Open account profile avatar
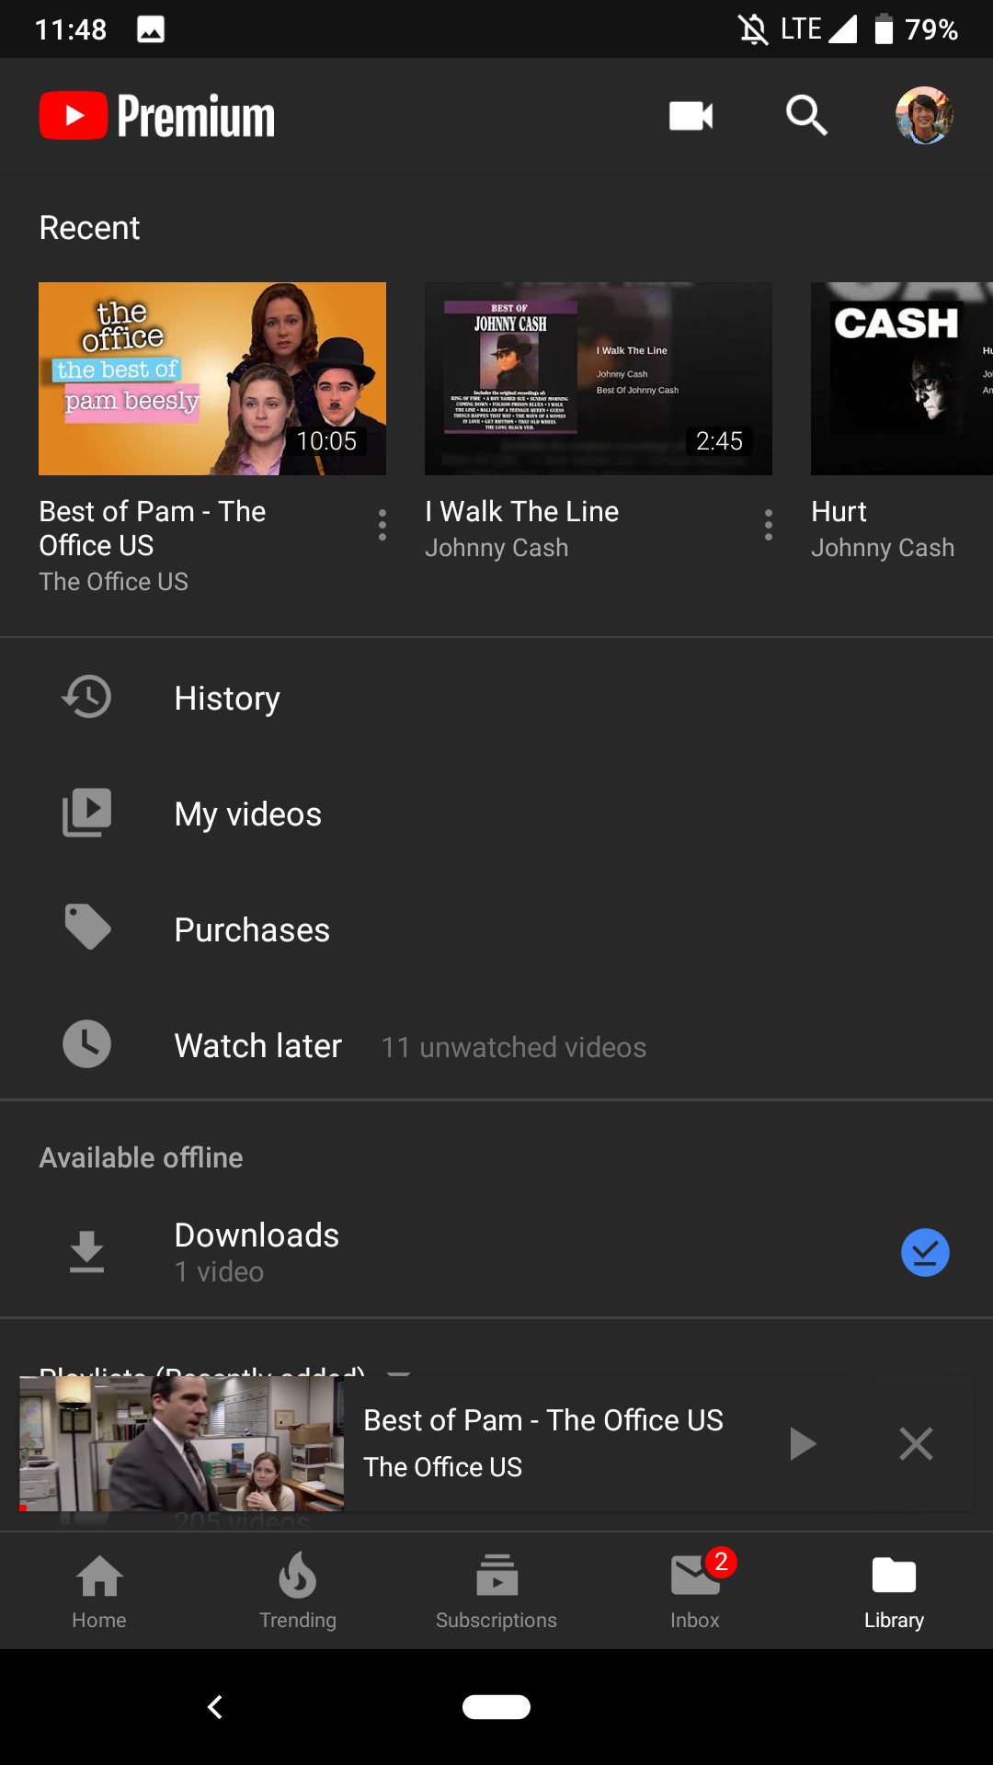 click(924, 116)
